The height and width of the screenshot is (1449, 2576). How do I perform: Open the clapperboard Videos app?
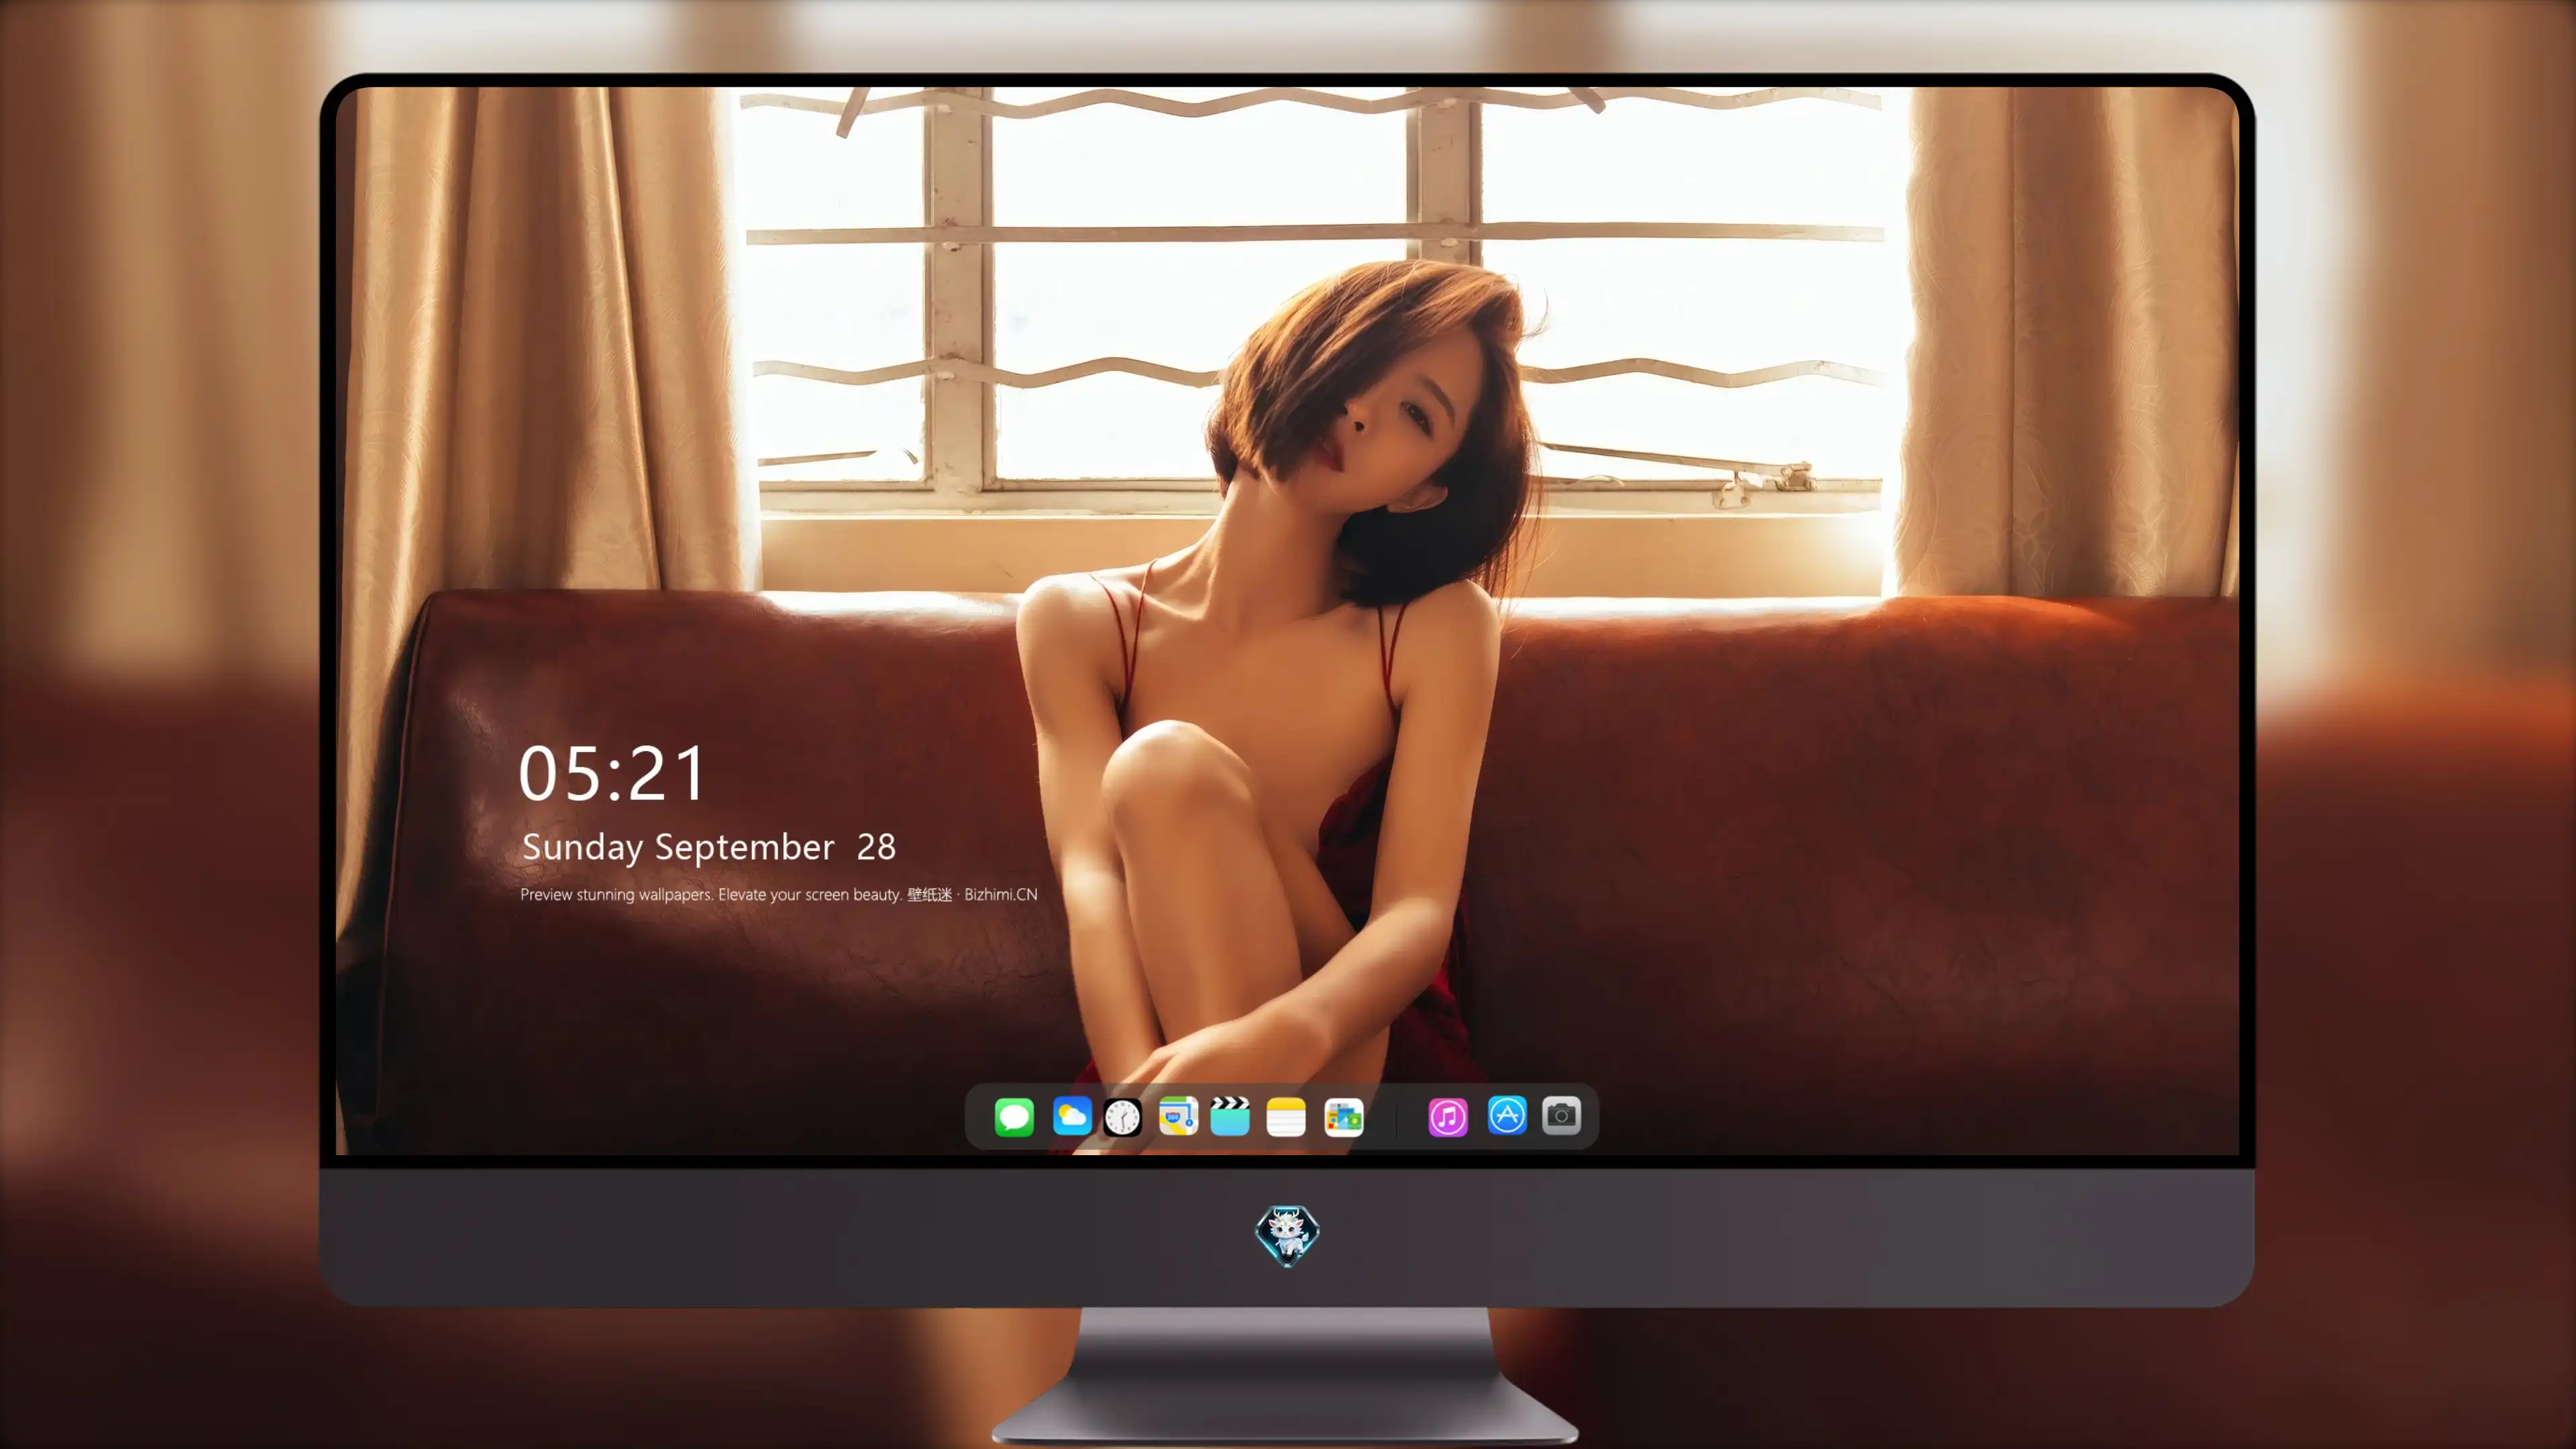tap(1230, 1116)
